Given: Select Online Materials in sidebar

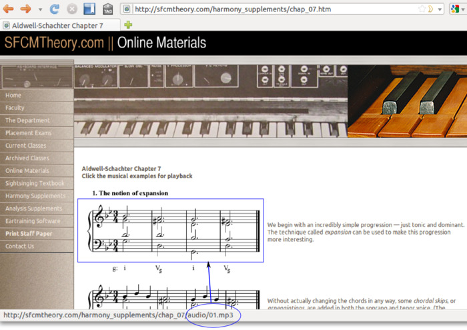Looking at the screenshot, I should [x=37, y=170].
